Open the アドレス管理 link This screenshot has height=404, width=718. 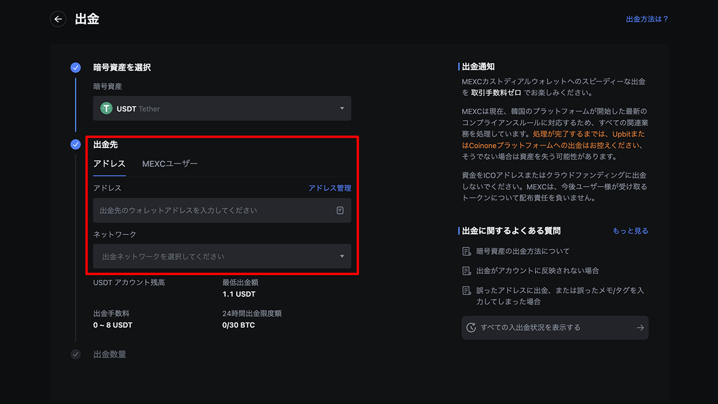pyautogui.click(x=330, y=188)
